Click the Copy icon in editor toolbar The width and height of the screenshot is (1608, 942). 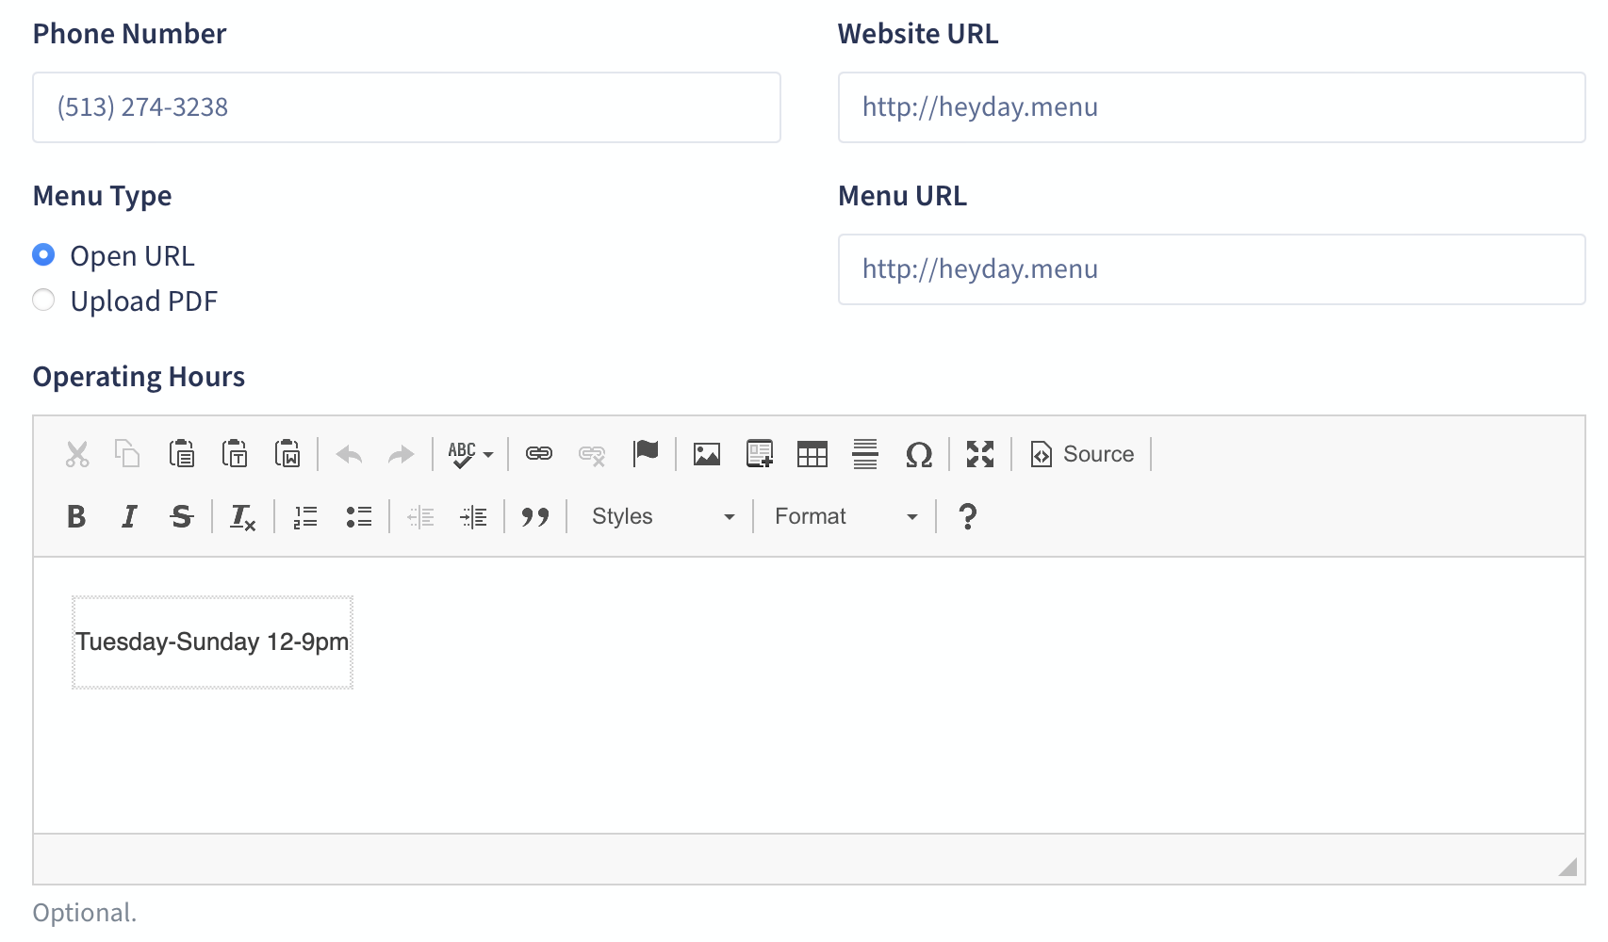127,454
